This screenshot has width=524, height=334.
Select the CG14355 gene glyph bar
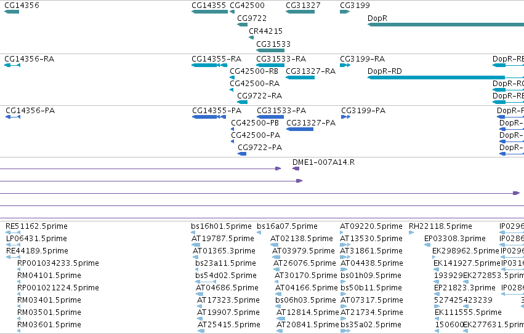(209, 12)
